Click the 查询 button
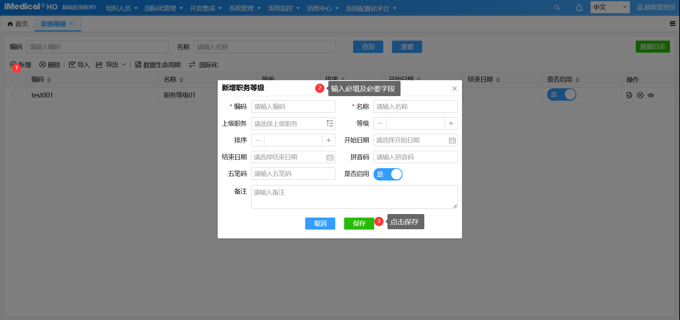Image resolution: width=680 pixels, height=320 pixels. (368, 47)
